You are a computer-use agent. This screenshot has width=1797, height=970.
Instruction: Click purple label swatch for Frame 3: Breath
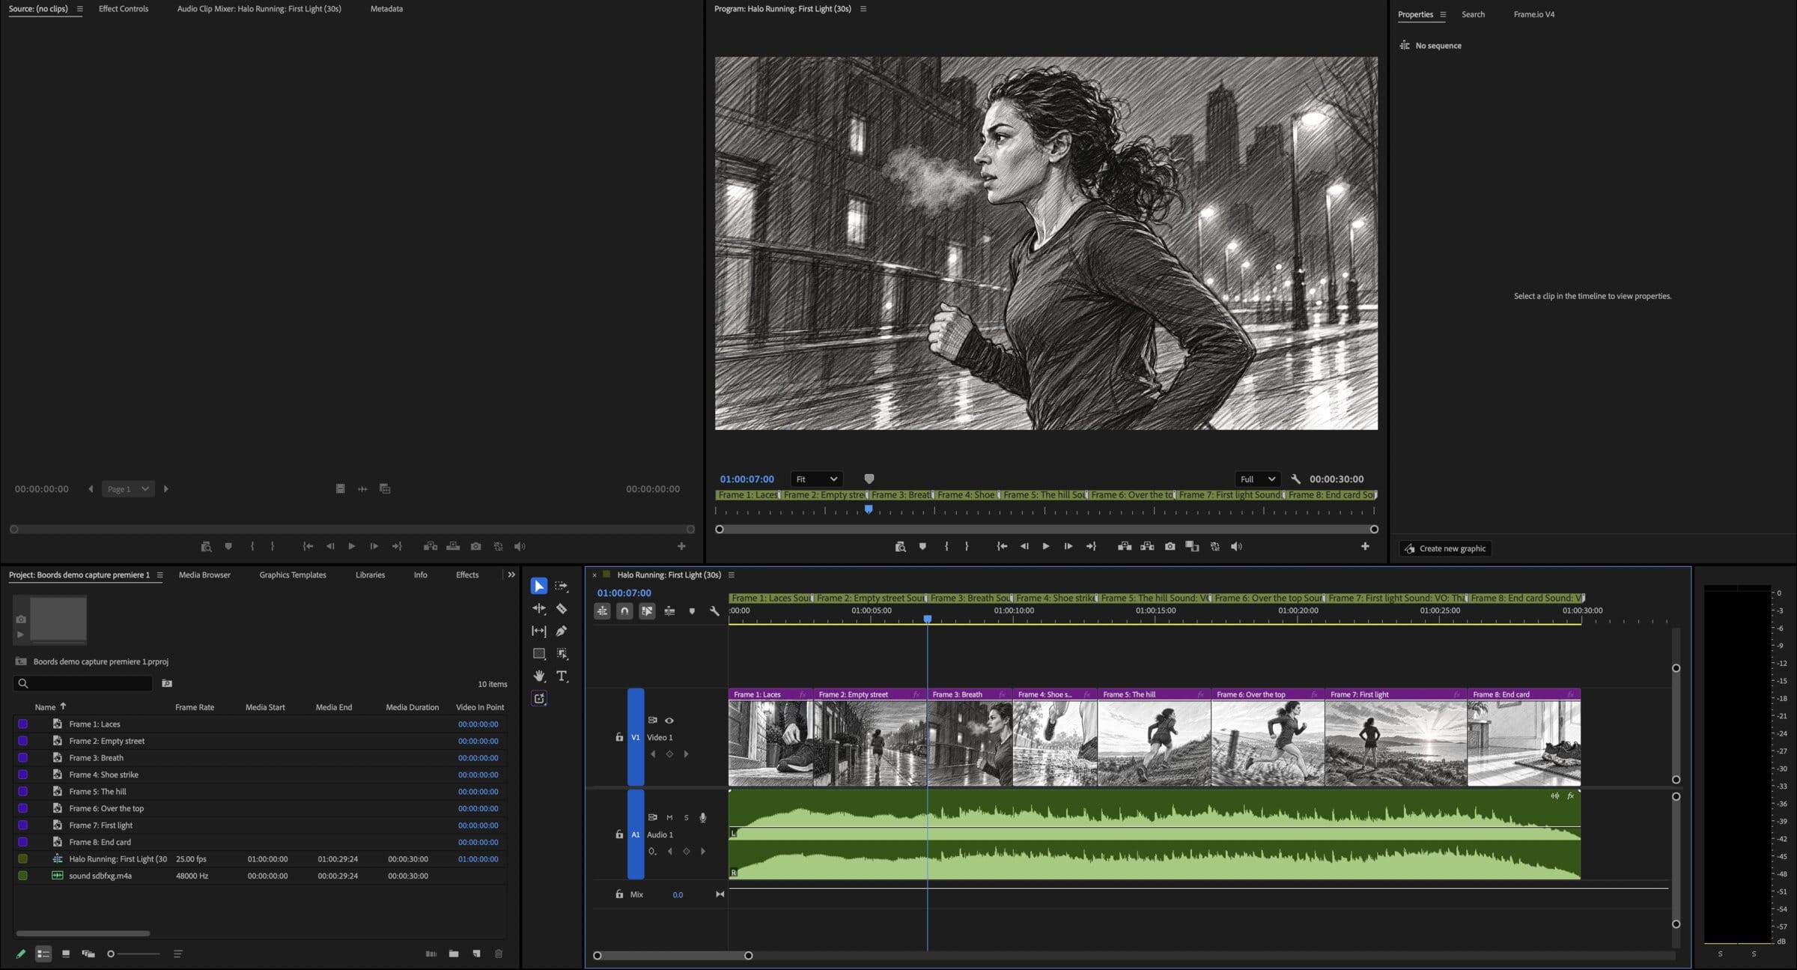coord(23,757)
